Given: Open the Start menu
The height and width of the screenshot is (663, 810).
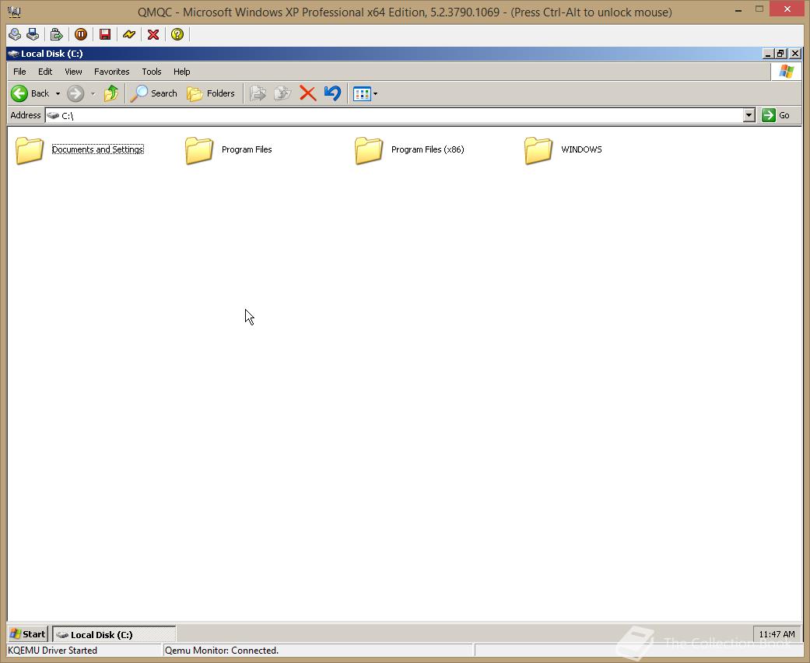Looking at the screenshot, I should click(x=28, y=634).
